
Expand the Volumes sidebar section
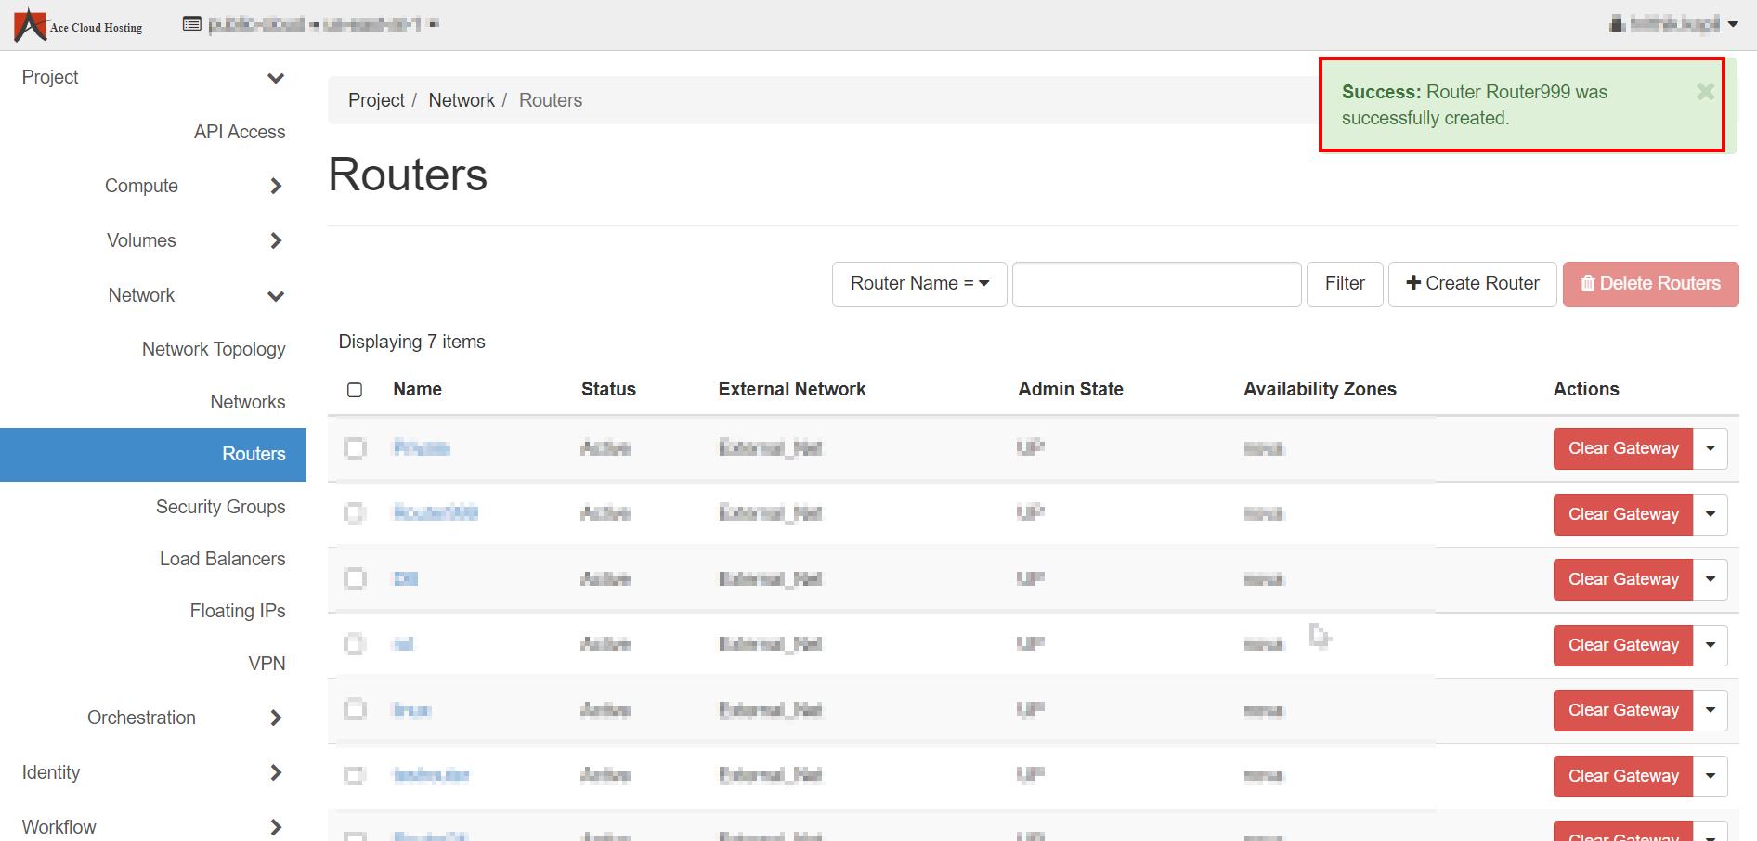tap(275, 241)
